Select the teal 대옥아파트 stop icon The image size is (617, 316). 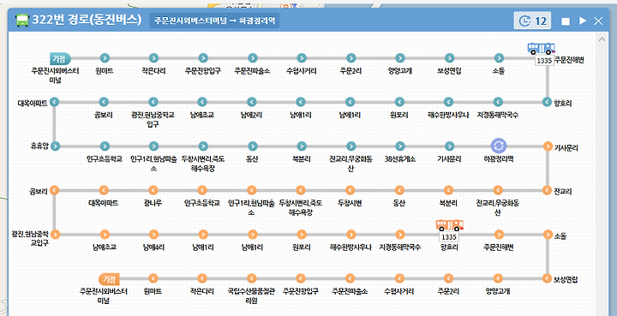54,102
